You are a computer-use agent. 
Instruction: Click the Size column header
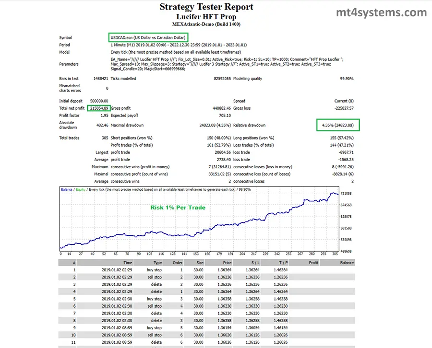coord(199,263)
